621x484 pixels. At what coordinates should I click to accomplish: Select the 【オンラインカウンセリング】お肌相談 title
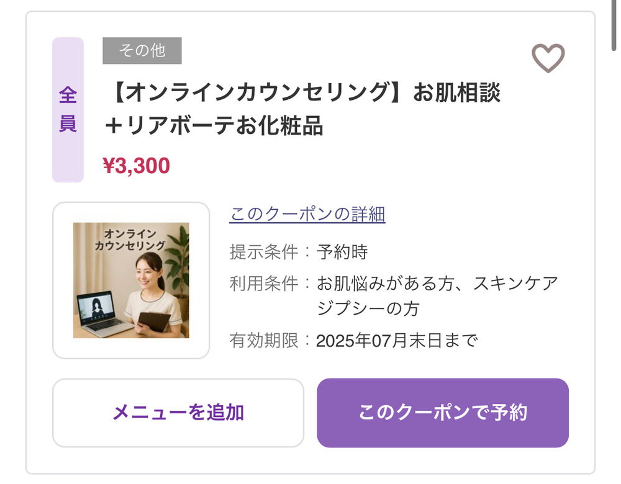304,92
